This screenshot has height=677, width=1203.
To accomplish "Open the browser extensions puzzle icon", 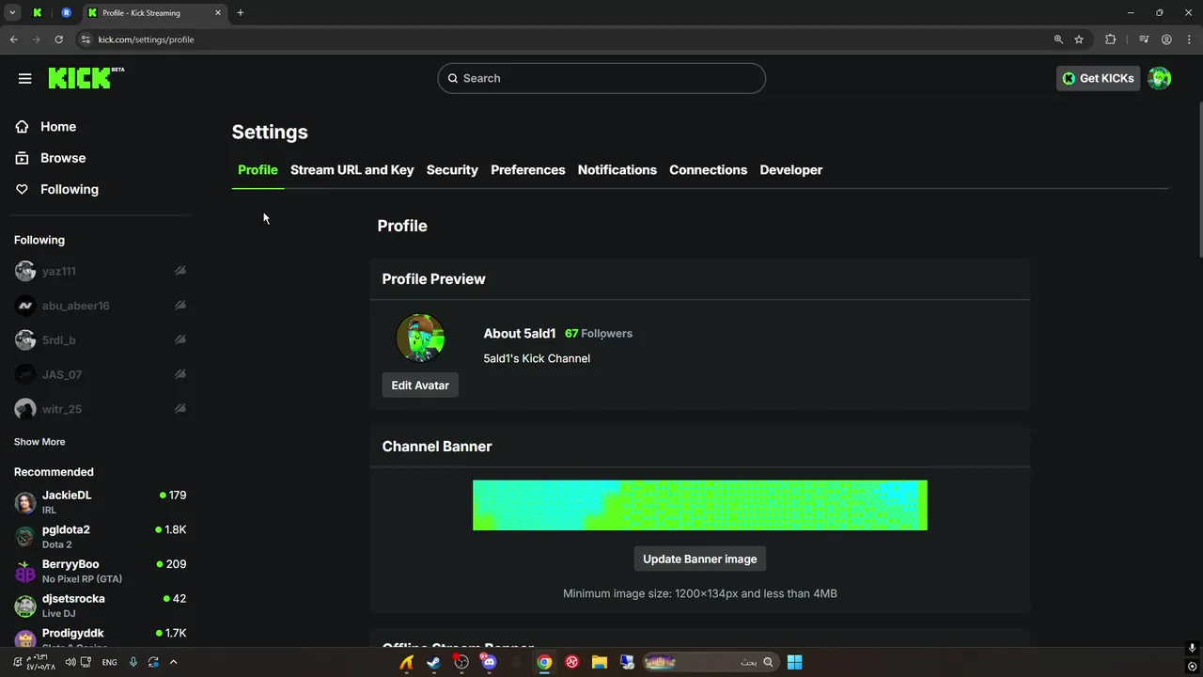I will (x=1111, y=39).
